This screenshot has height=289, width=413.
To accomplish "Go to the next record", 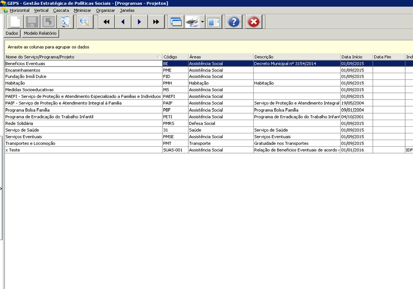I will pyautogui.click(x=139, y=22).
